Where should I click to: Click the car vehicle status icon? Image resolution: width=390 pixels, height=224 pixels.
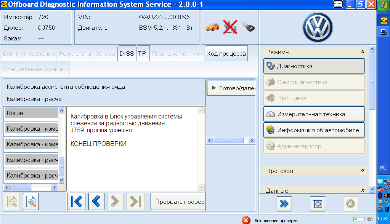coord(212,27)
